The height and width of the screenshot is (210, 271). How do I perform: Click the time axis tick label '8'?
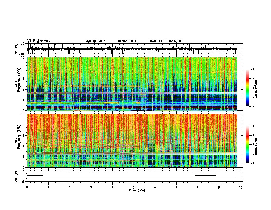tap(198, 187)
